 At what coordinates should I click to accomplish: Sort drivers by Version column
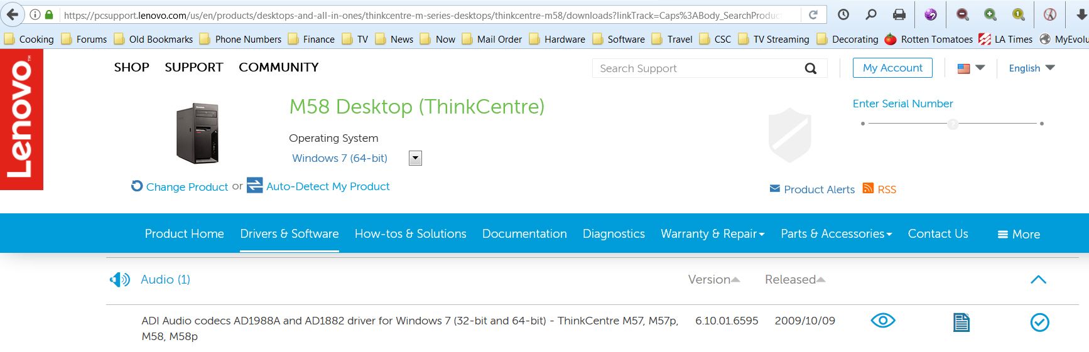714,279
